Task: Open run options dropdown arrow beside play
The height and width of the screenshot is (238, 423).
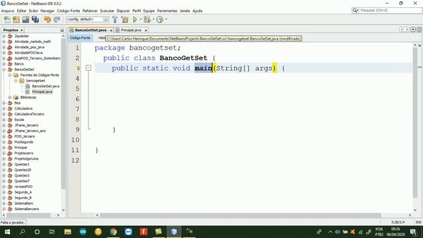Action: (x=141, y=19)
